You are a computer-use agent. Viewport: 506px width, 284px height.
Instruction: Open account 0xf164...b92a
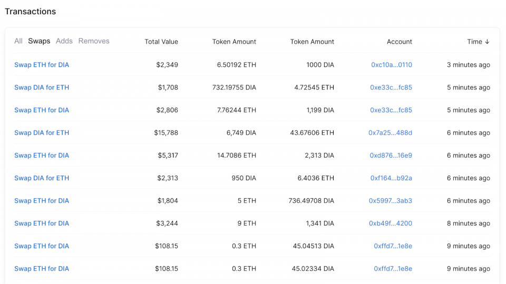[x=391, y=178]
